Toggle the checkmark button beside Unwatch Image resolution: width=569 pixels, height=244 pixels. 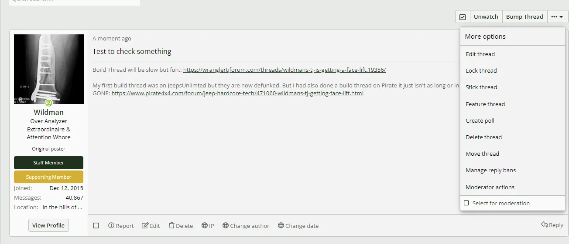[x=463, y=17]
